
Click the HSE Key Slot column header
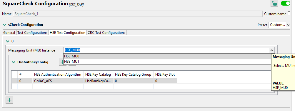(165, 74)
